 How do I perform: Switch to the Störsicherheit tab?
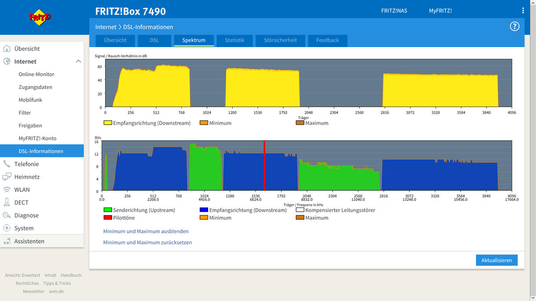click(280, 40)
